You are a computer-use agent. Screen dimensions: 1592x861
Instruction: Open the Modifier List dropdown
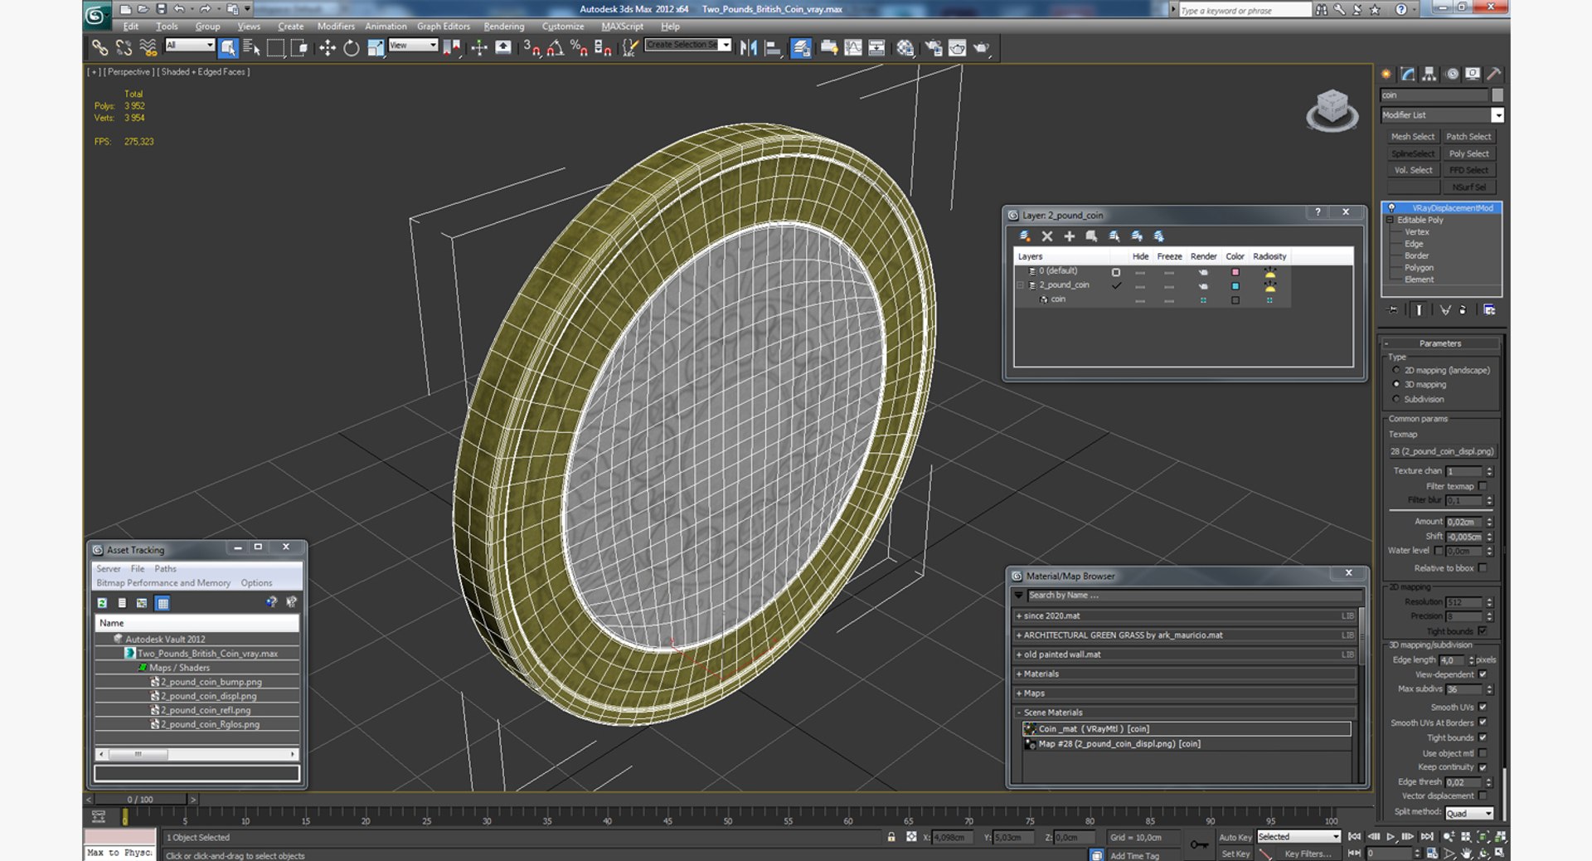coord(1497,115)
